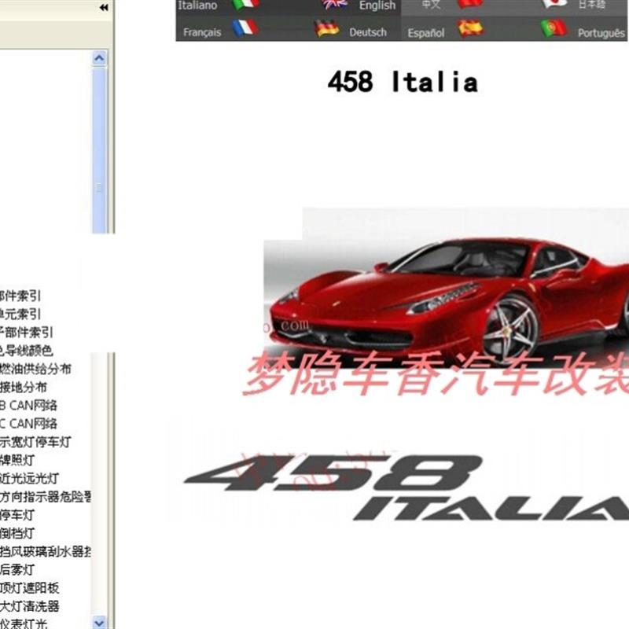The image size is (629, 629).
Task: Select 停车灯 in the list
Action: click(x=17, y=515)
